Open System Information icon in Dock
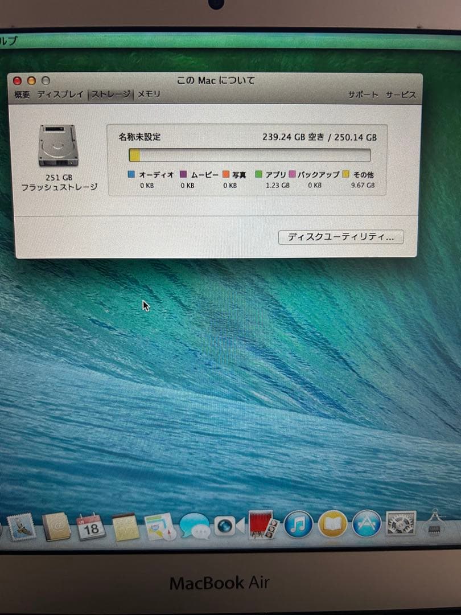461x615 pixels. 435,523
